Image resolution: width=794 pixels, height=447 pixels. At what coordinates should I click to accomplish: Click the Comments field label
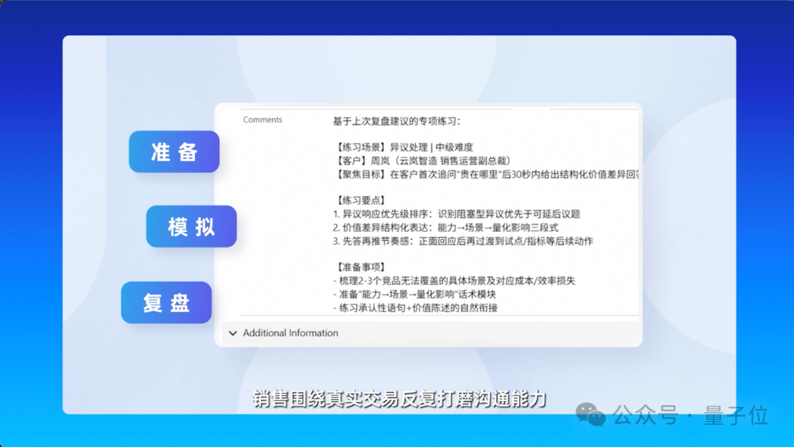click(262, 120)
